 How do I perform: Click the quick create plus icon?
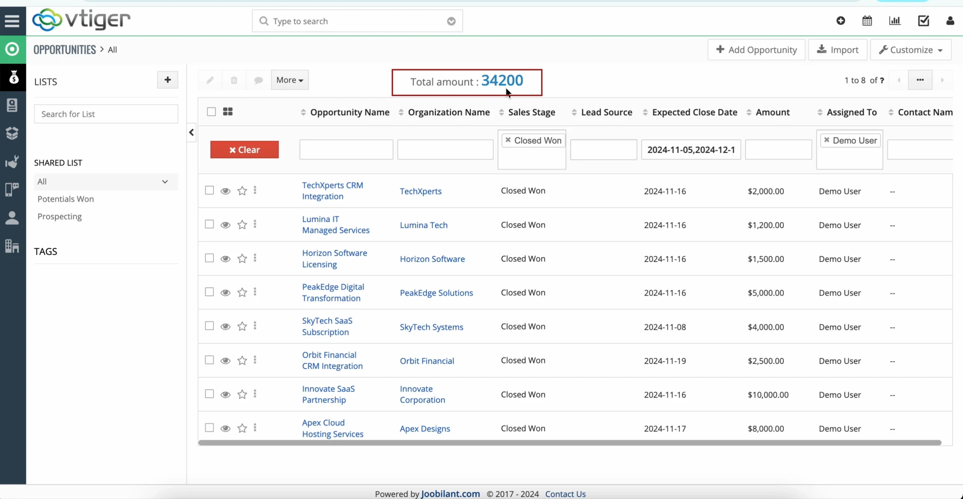point(841,21)
